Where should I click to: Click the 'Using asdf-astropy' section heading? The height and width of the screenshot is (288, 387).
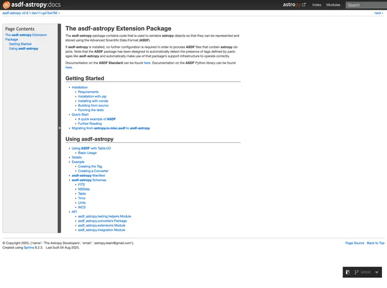[x=89, y=139]
